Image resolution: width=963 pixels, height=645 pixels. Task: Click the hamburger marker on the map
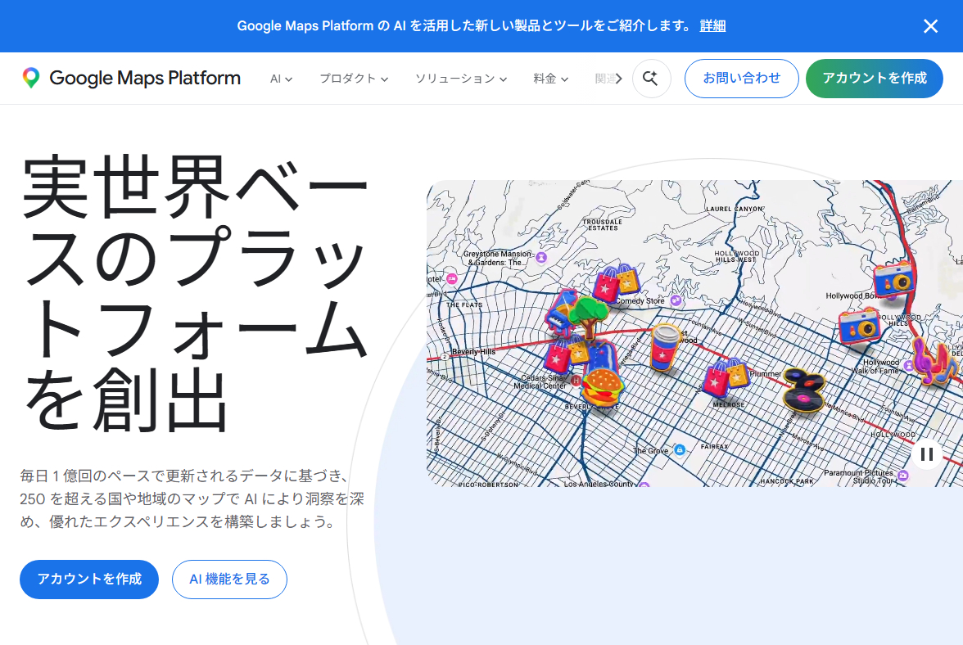click(604, 386)
